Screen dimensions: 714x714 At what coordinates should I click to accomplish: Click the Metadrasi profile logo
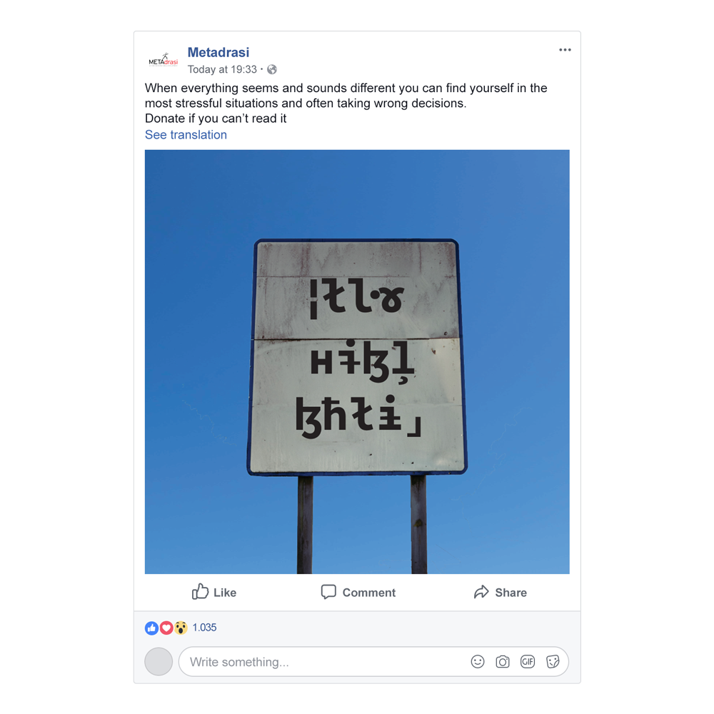(163, 60)
